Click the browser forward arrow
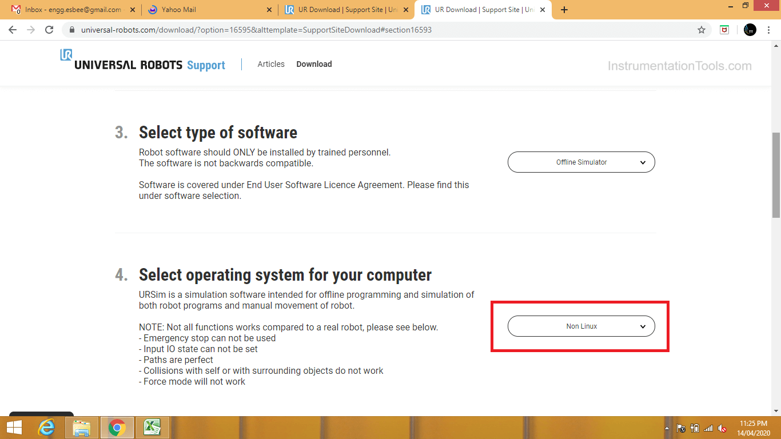The height and width of the screenshot is (439, 781). tap(31, 30)
